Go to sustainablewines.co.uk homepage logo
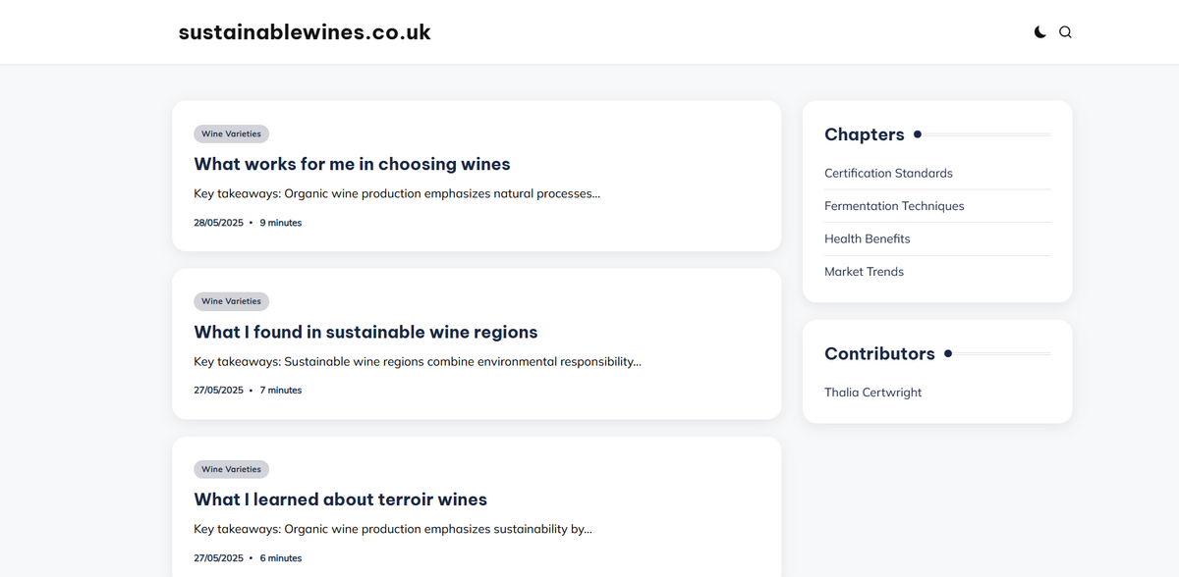 click(x=305, y=32)
